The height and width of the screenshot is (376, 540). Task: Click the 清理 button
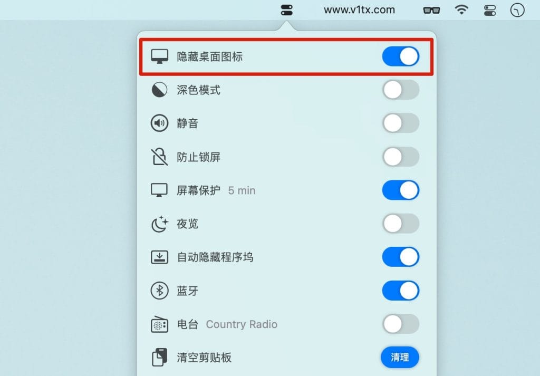pos(400,358)
